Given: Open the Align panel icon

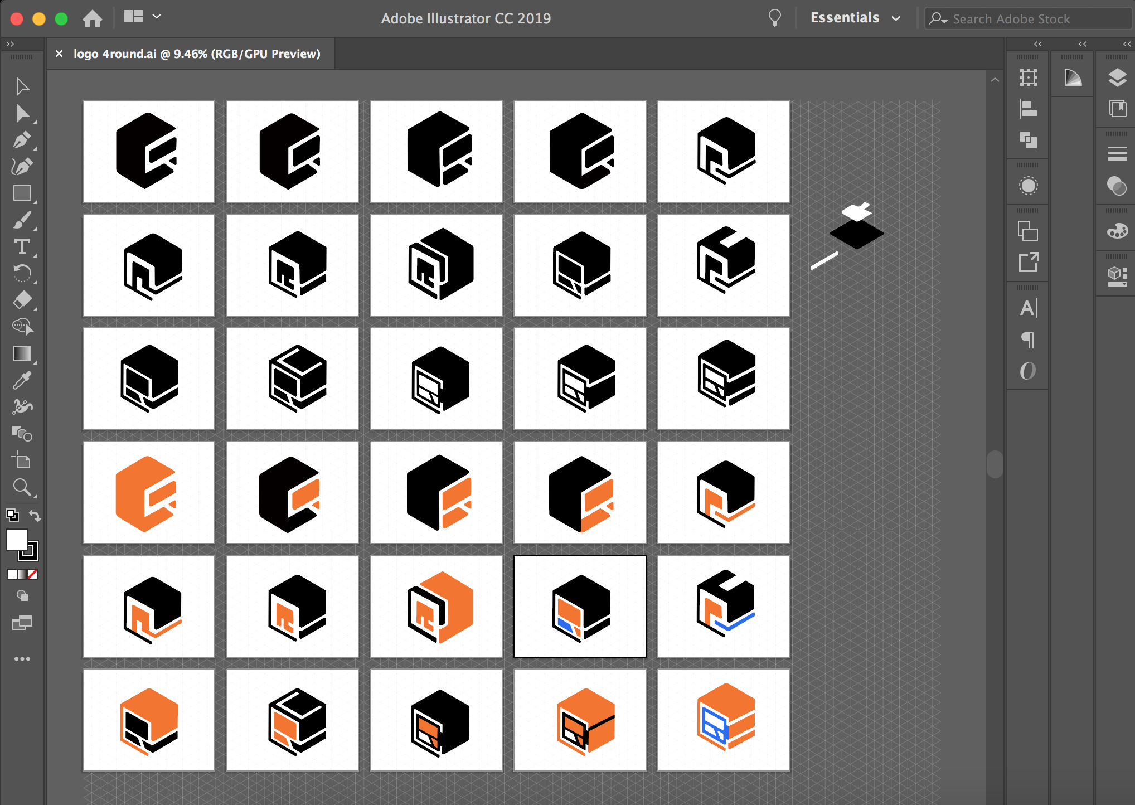Looking at the screenshot, I should point(1028,109).
